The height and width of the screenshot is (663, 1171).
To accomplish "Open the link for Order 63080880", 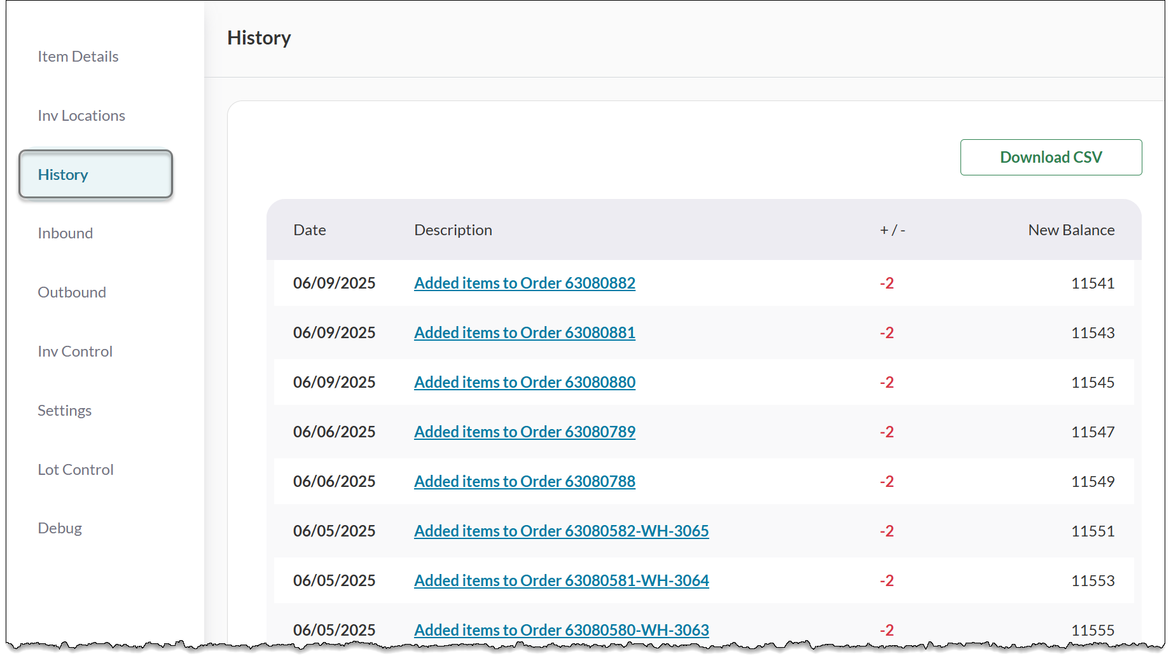I will pos(524,382).
